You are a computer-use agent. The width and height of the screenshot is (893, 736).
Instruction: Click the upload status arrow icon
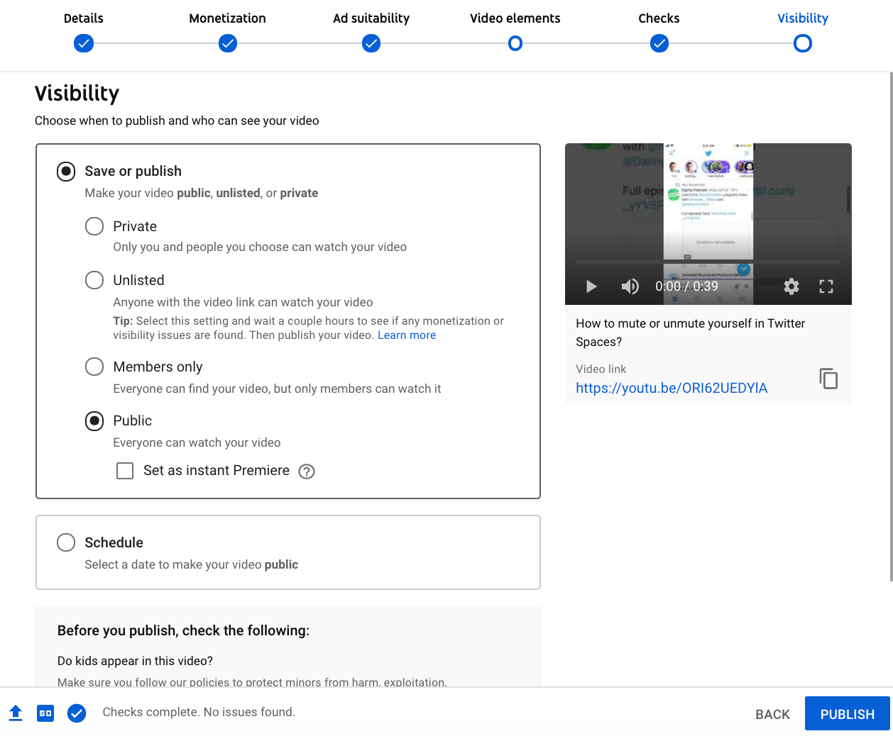[16, 713]
